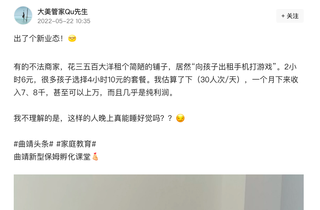Click the smirking emoji after 睡好觉吗

180,118
